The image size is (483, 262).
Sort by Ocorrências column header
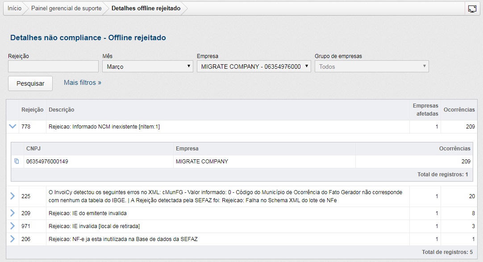pyautogui.click(x=459, y=110)
